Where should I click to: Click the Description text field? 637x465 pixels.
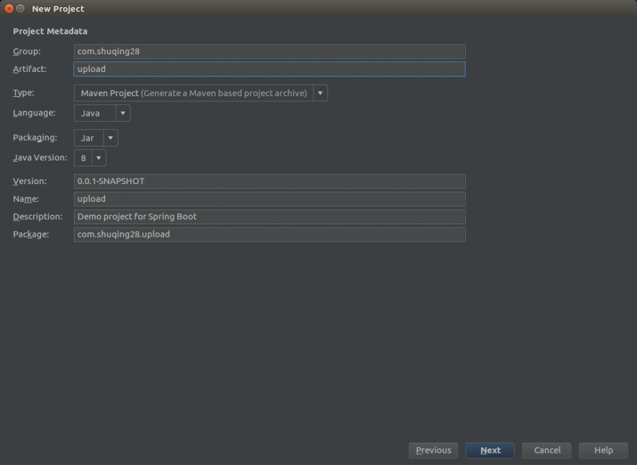coord(269,217)
